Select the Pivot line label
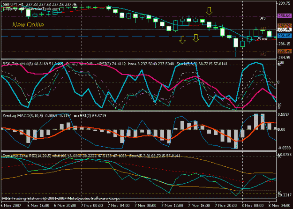Screen dimensions: 293x209 click(263, 39)
